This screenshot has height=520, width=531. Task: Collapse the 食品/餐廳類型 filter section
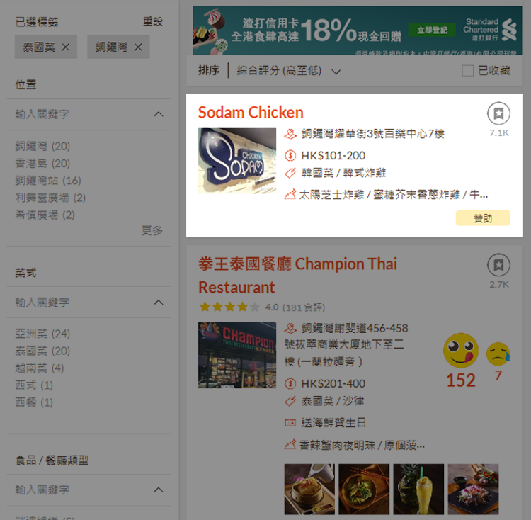coord(159,490)
